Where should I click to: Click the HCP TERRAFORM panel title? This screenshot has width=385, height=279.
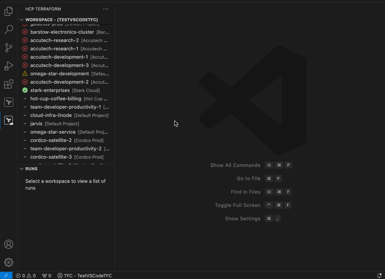(43, 9)
